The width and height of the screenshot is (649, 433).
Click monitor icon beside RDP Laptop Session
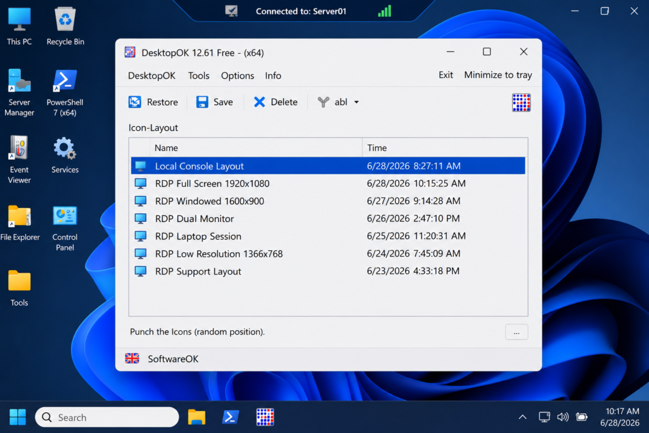(x=141, y=236)
